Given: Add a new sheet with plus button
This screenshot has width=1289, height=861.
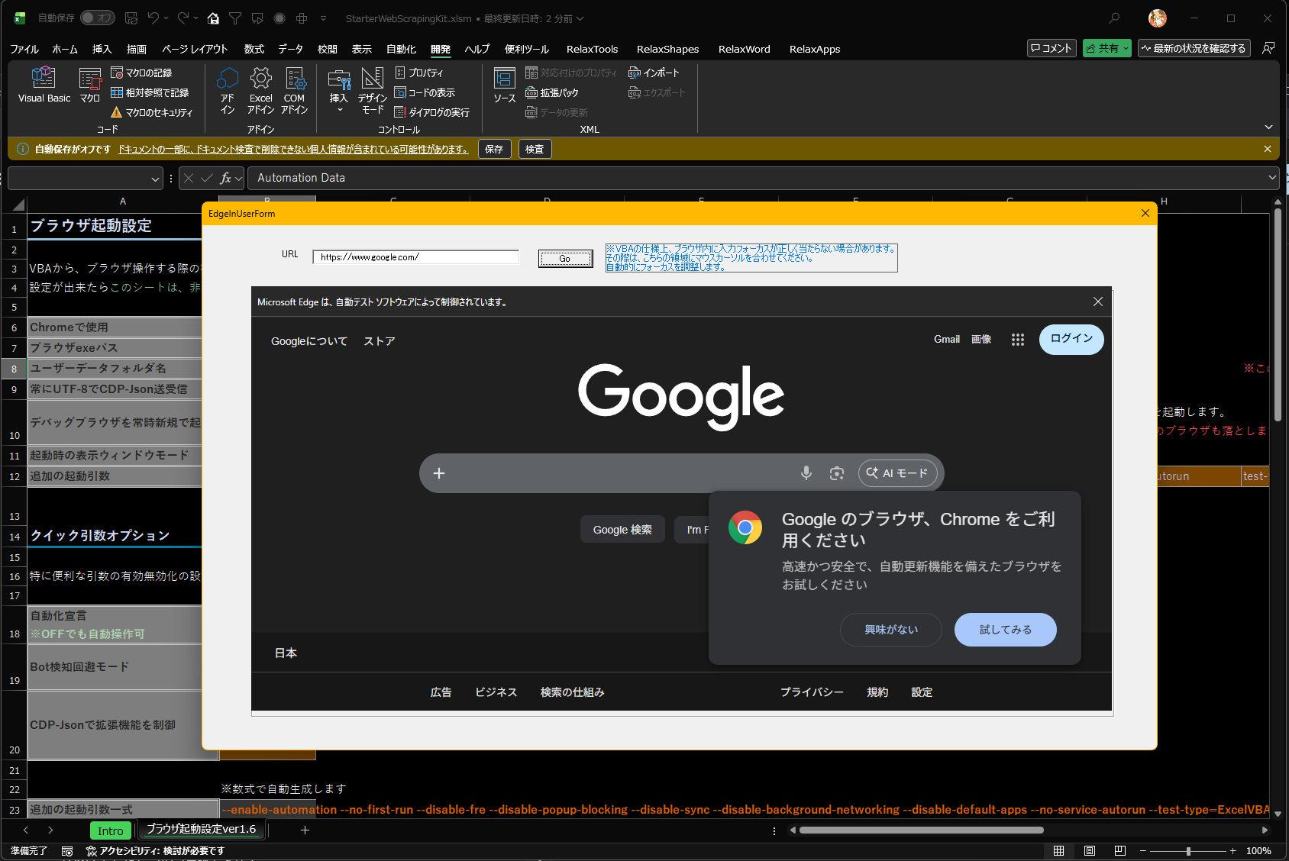Looking at the screenshot, I should point(305,830).
